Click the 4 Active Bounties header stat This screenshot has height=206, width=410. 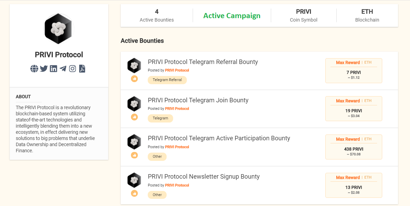pyautogui.click(x=157, y=16)
